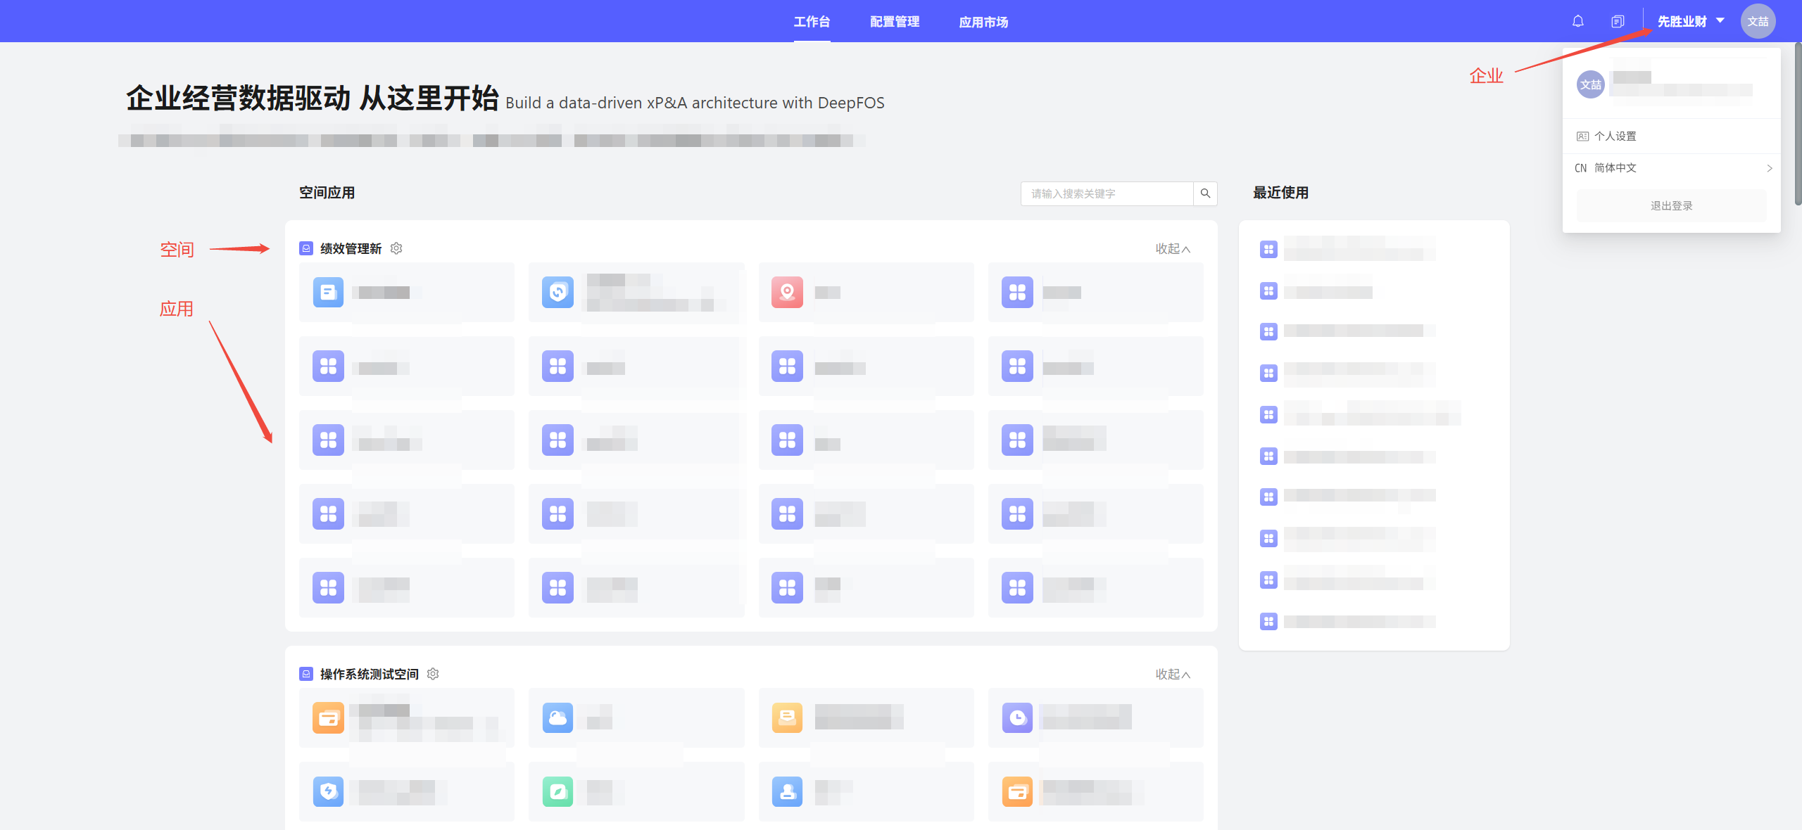This screenshot has width=1802, height=830.
Task: Open the blue user stamp app icon
Action: click(x=787, y=791)
